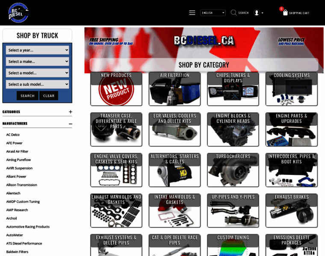This screenshot has height=256, width=325.
Task: Click the BC Diesel logo
Action: (x=18, y=13)
